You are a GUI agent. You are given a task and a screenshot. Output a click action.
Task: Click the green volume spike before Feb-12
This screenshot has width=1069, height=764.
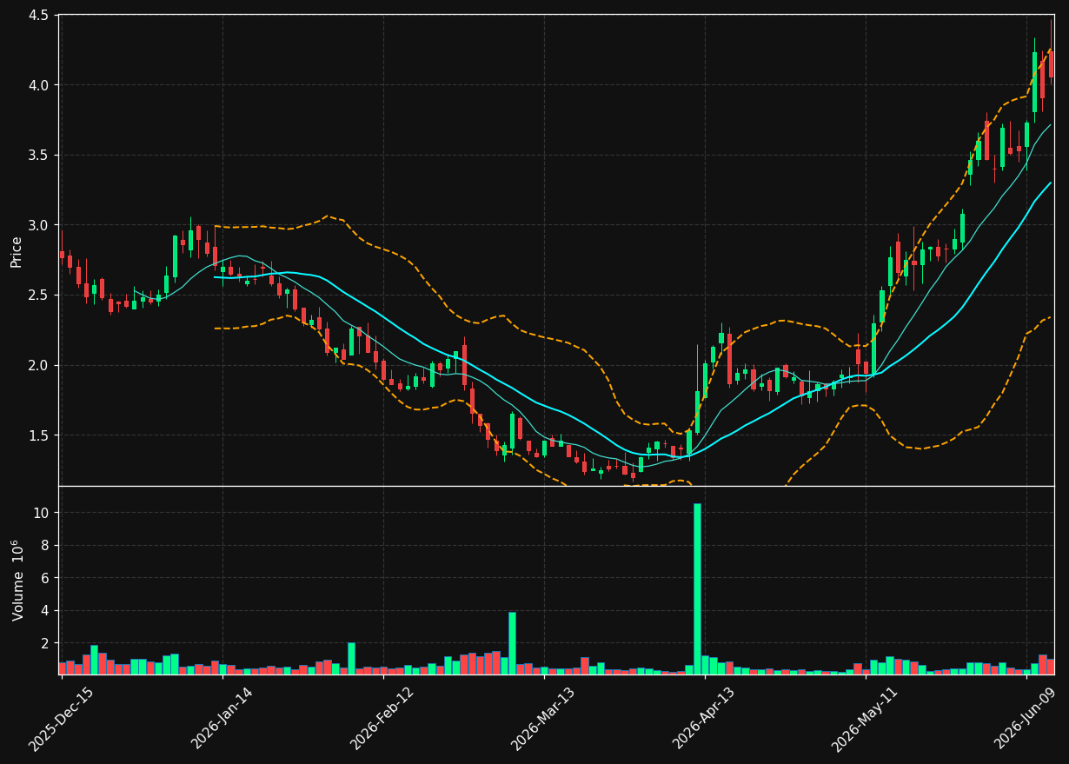coord(351,658)
